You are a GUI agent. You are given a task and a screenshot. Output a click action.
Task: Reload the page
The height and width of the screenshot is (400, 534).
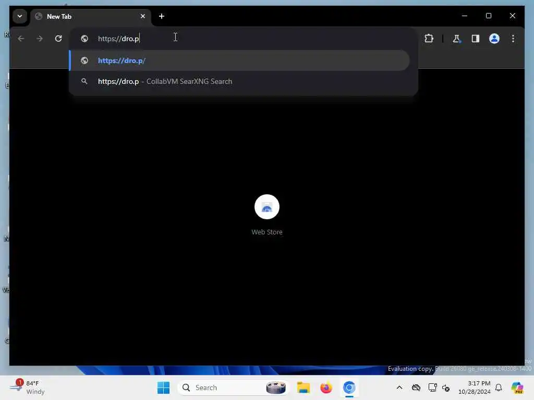click(58, 39)
